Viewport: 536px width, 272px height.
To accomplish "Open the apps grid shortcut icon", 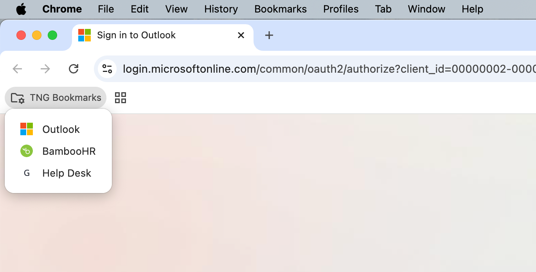I will pyautogui.click(x=121, y=98).
